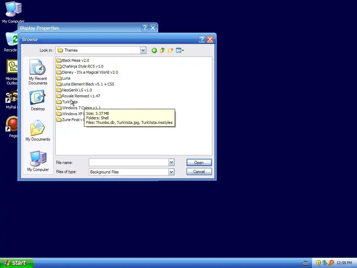
Task: Expand the Files of type dropdown
Action: click(x=171, y=172)
